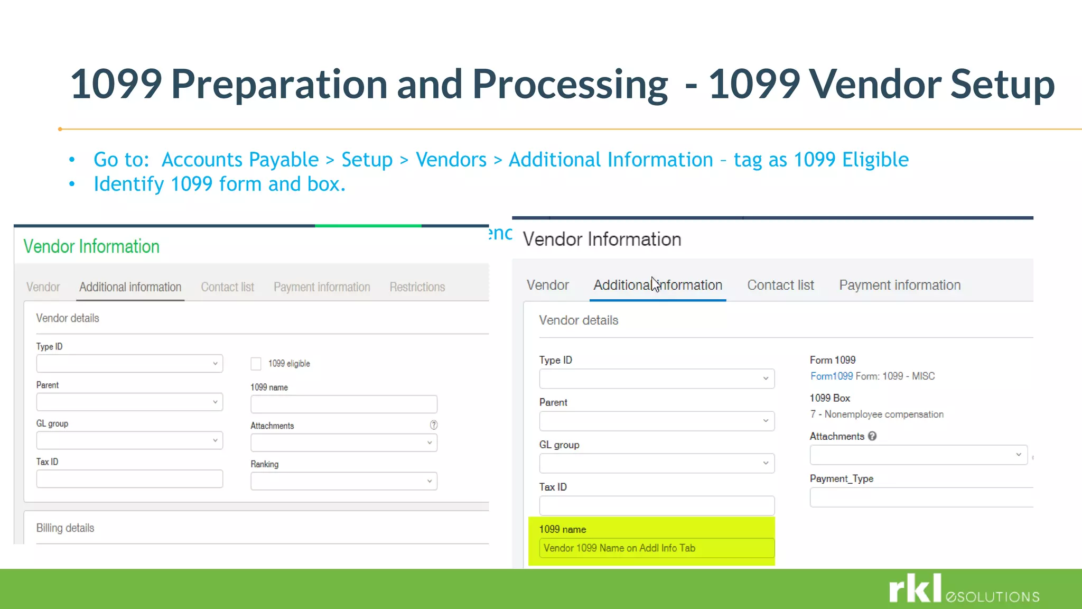
Task: Select Additional information tab in left panel
Action: point(130,287)
